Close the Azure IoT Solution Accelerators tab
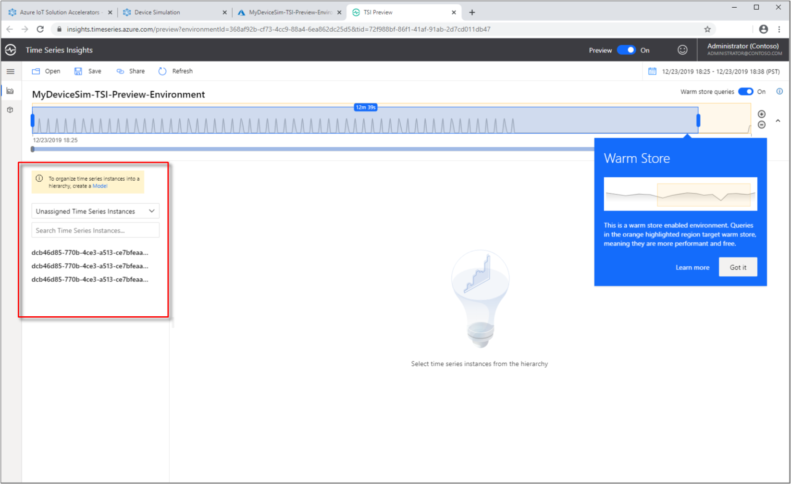The height and width of the screenshot is (484, 791). [110, 12]
